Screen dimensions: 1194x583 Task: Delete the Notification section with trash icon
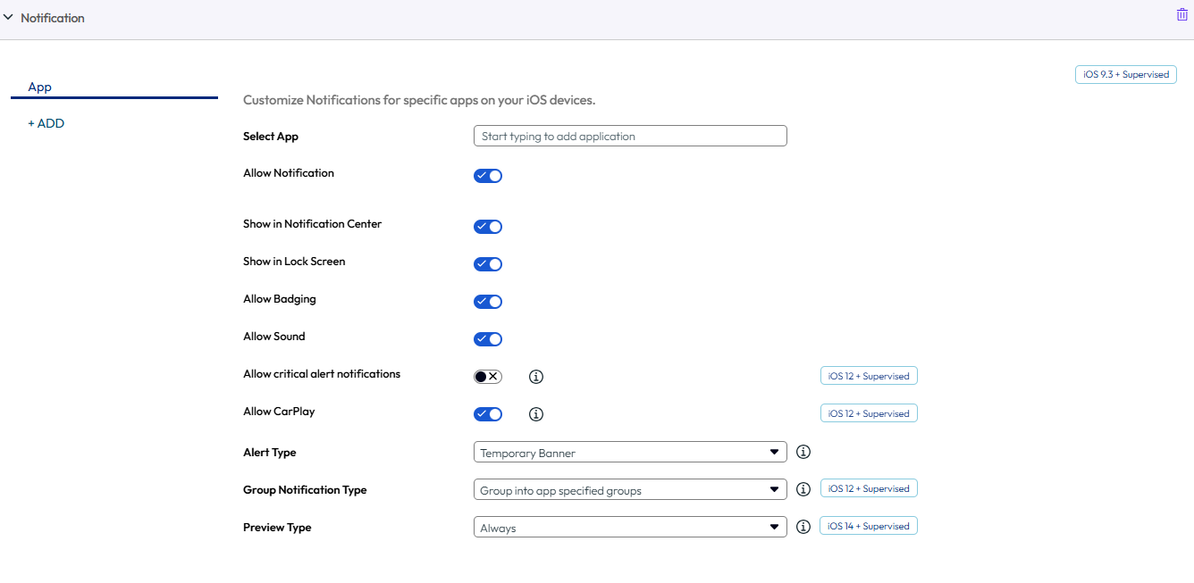click(1182, 15)
